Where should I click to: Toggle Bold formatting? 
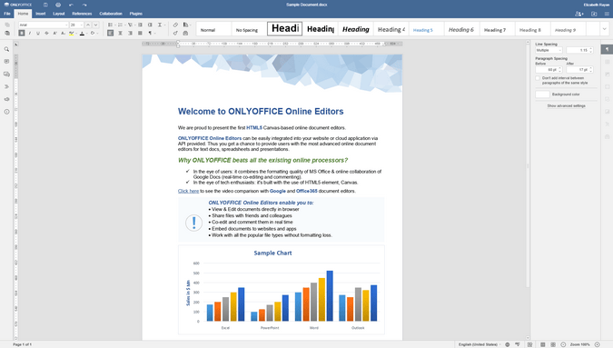coord(22,34)
